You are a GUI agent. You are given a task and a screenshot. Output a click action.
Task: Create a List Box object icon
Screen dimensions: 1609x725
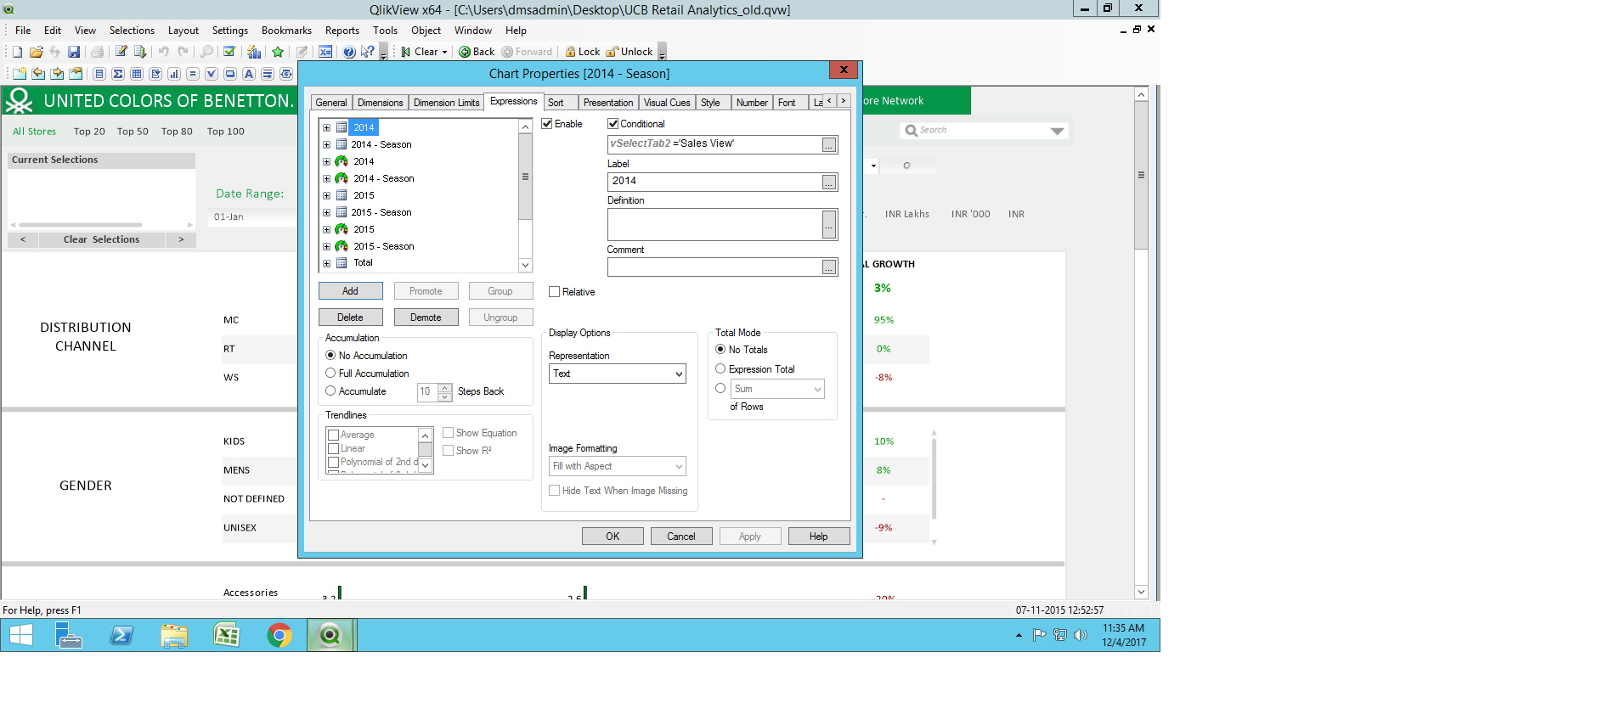click(99, 74)
